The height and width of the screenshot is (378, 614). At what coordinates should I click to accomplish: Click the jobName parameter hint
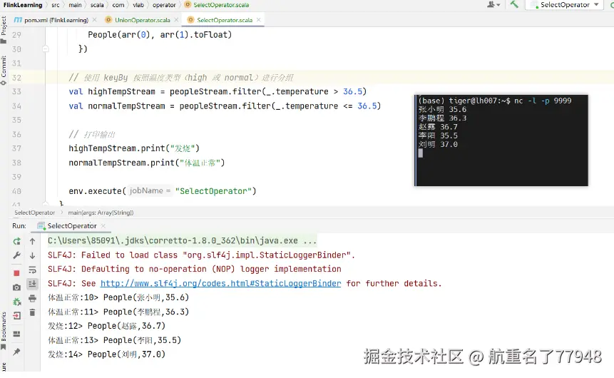coord(150,190)
